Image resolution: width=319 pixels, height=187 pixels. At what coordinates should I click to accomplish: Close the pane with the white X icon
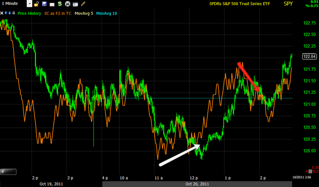pos(2,13)
